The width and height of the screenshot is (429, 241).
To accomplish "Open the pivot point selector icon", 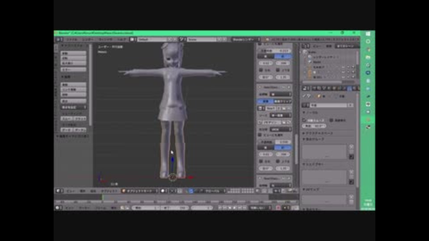I will tap(172, 191).
